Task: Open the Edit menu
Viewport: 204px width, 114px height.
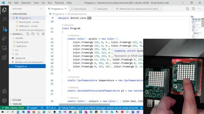Action: click(x=16, y=3)
